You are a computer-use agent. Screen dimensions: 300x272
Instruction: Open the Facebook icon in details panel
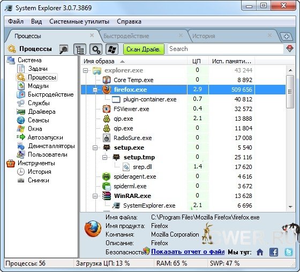[274, 252]
